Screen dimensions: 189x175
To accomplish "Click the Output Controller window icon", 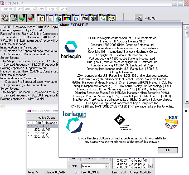I will tap(28, 110).
